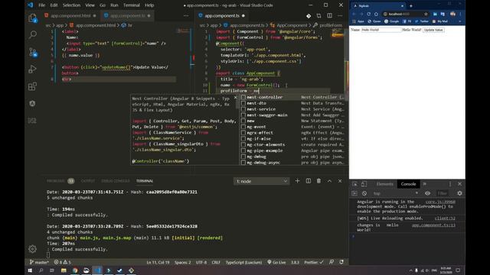The height and width of the screenshot is (275, 490).
Task: Open the Angular icon in activity bar
Action: 32,104
